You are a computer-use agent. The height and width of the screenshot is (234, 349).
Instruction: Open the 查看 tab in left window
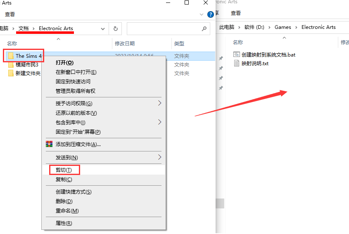(10, 14)
